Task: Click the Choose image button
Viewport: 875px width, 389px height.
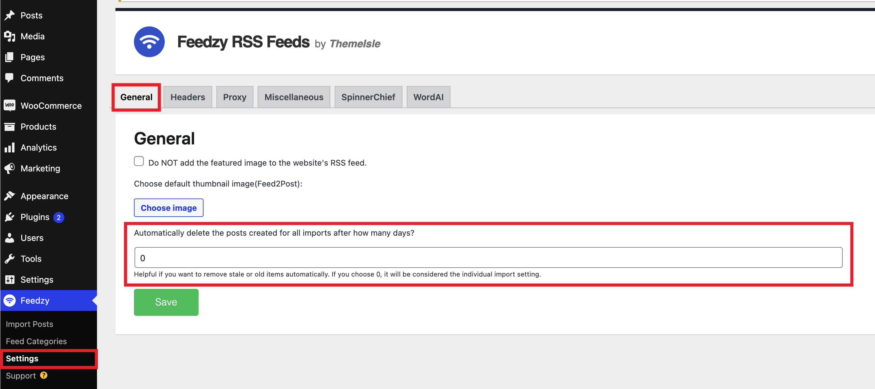Action: [x=168, y=208]
